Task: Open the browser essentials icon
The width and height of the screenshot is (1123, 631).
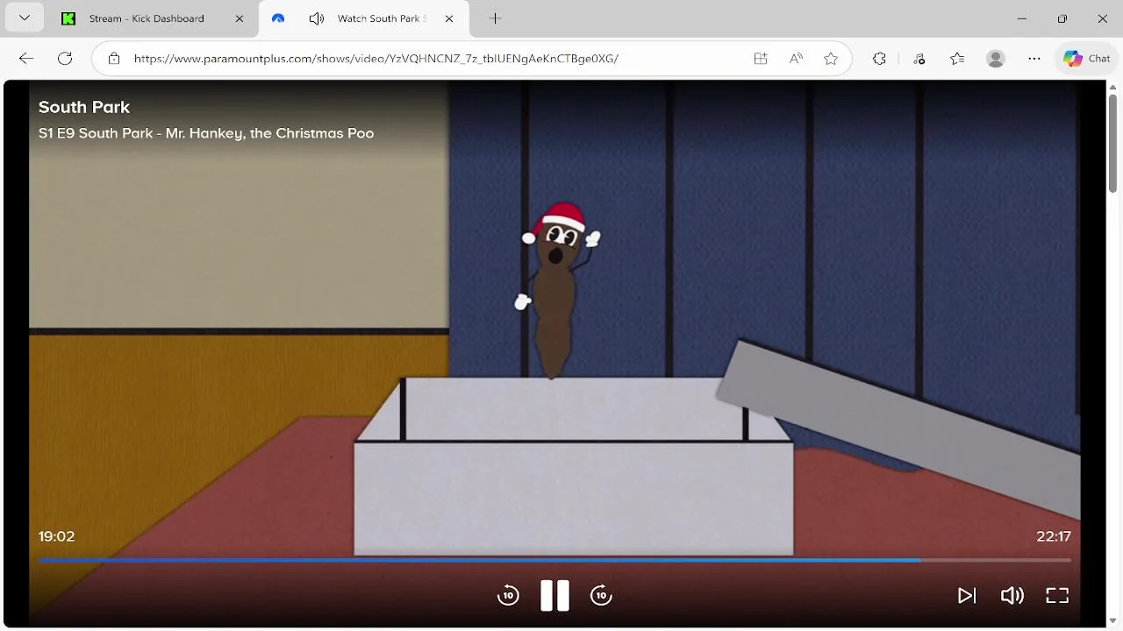Action: click(x=919, y=59)
